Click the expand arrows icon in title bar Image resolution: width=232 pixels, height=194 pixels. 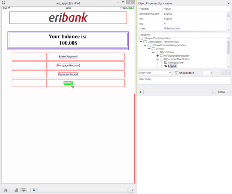tap(4, 3)
